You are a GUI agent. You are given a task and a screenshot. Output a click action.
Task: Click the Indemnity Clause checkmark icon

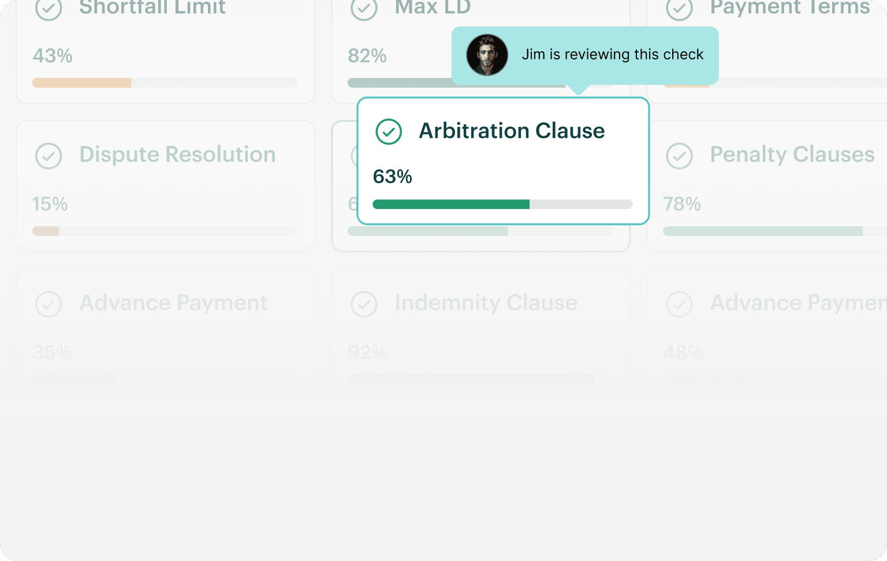tap(364, 304)
